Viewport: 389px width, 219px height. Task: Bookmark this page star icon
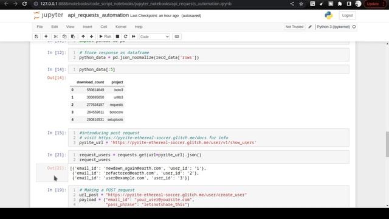point(301,4)
